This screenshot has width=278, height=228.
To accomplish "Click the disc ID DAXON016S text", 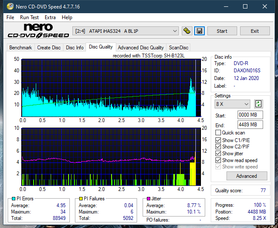I will (x=247, y=71).
